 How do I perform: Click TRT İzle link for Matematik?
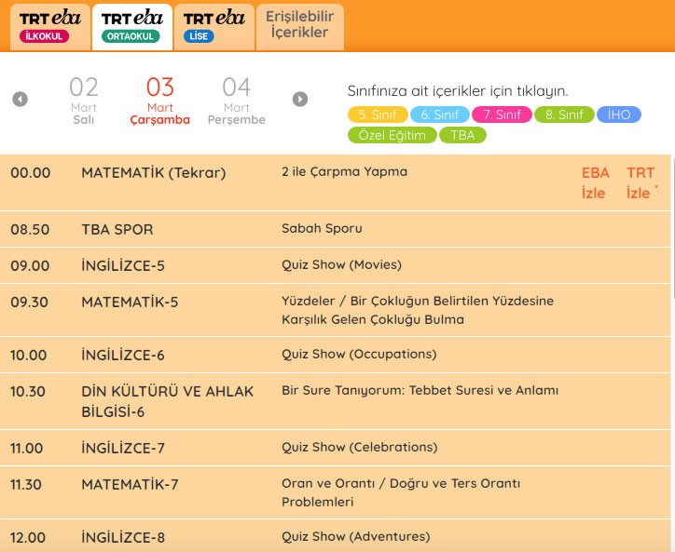[x=641, y=183]
